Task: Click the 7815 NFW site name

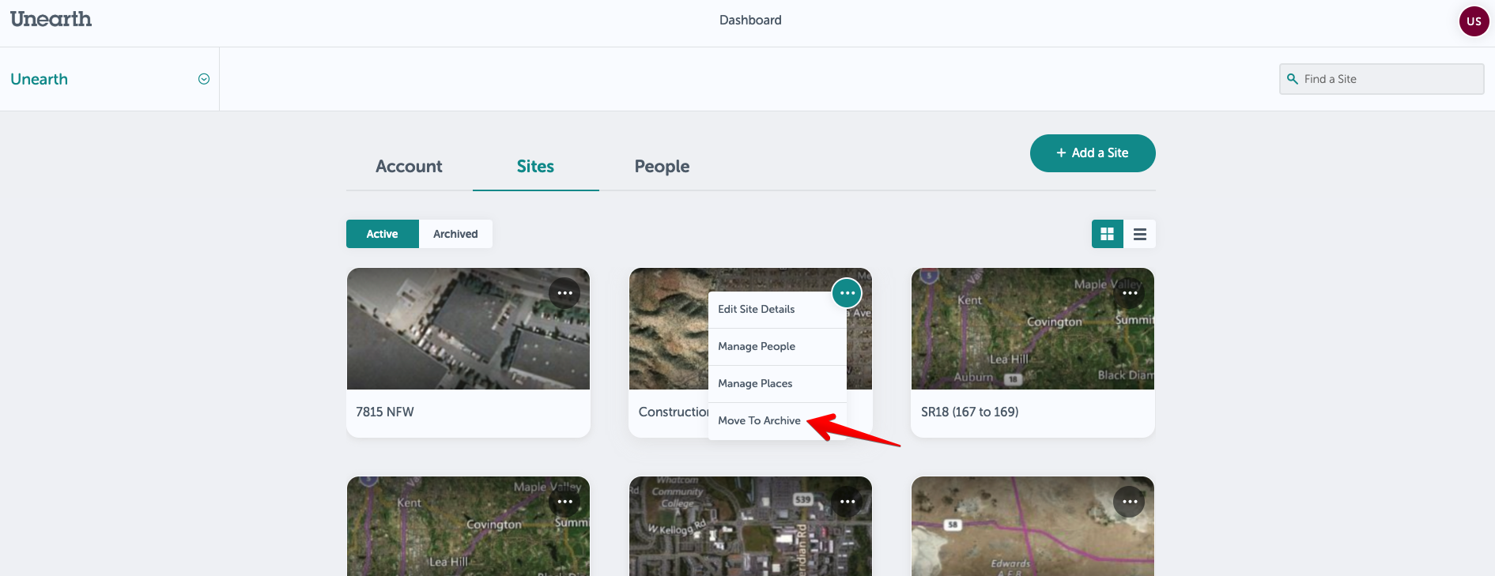Action: (x=385, y=412)
